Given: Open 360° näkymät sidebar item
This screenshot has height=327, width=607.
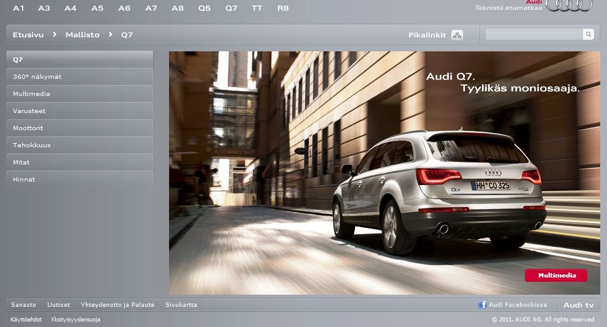Looking at the screenshot, I should click(x=37, y=77).
